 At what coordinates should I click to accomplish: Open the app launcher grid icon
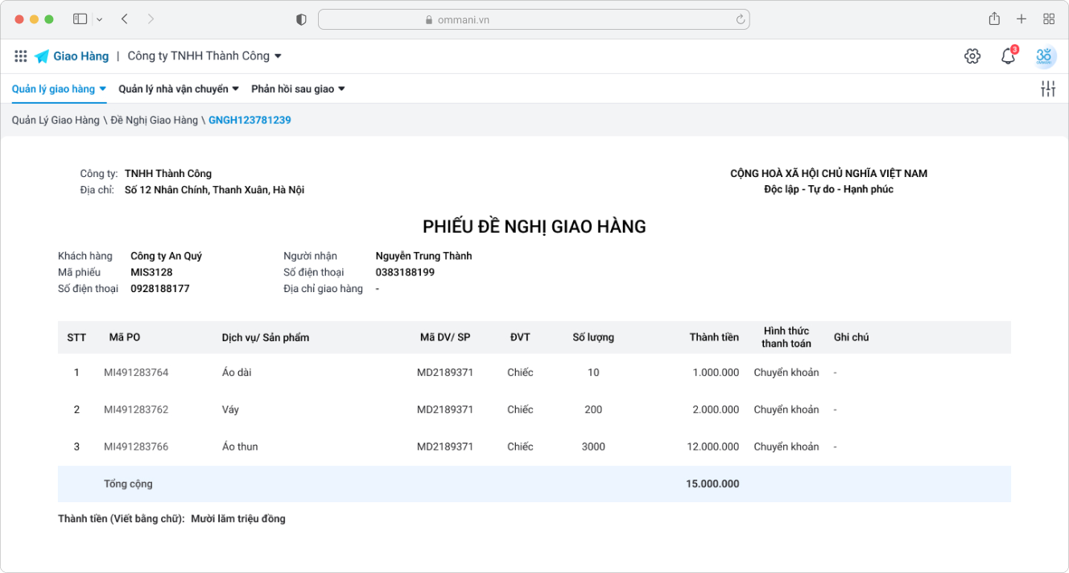(x=21, y=56)
